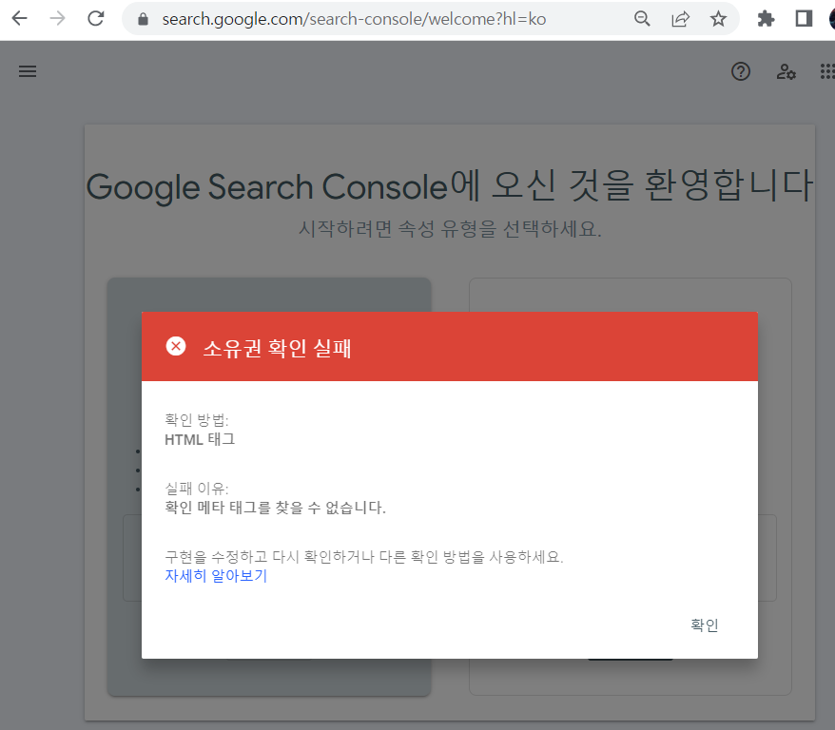The image size is (835, 730).
Task: Click the 실패 이유: label
Action: (197, 489)
